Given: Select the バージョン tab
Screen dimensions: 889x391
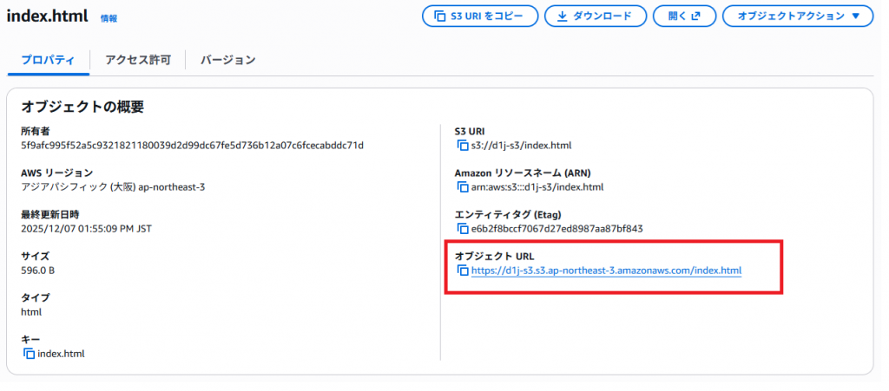Looking at the screenshot, I should [227, 60].
